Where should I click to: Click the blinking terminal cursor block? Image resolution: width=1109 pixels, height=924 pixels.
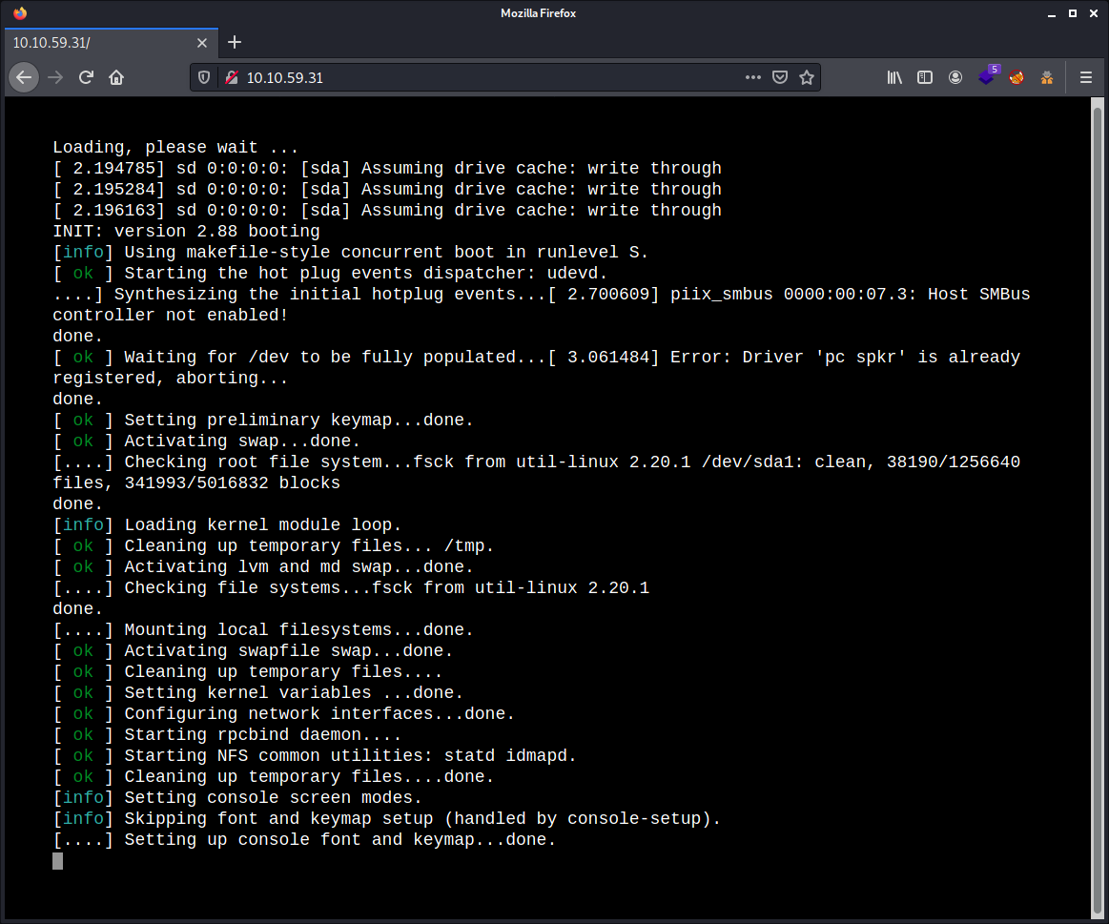[58, 861]
